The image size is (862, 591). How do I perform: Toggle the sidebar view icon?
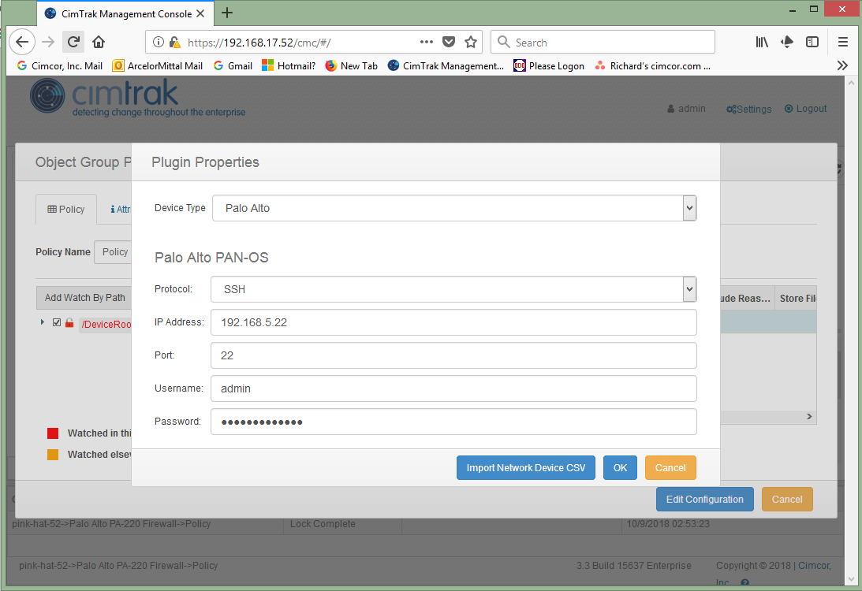(x=812, y=42)
